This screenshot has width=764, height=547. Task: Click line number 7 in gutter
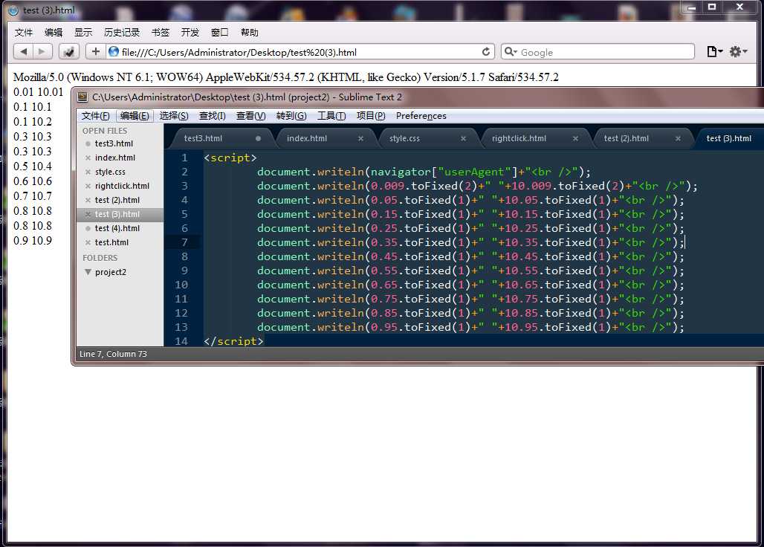[184, 242]
